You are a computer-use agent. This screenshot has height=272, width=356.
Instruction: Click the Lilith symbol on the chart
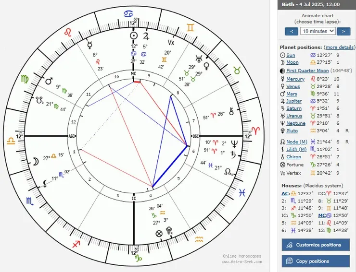(x=45, y=183)
